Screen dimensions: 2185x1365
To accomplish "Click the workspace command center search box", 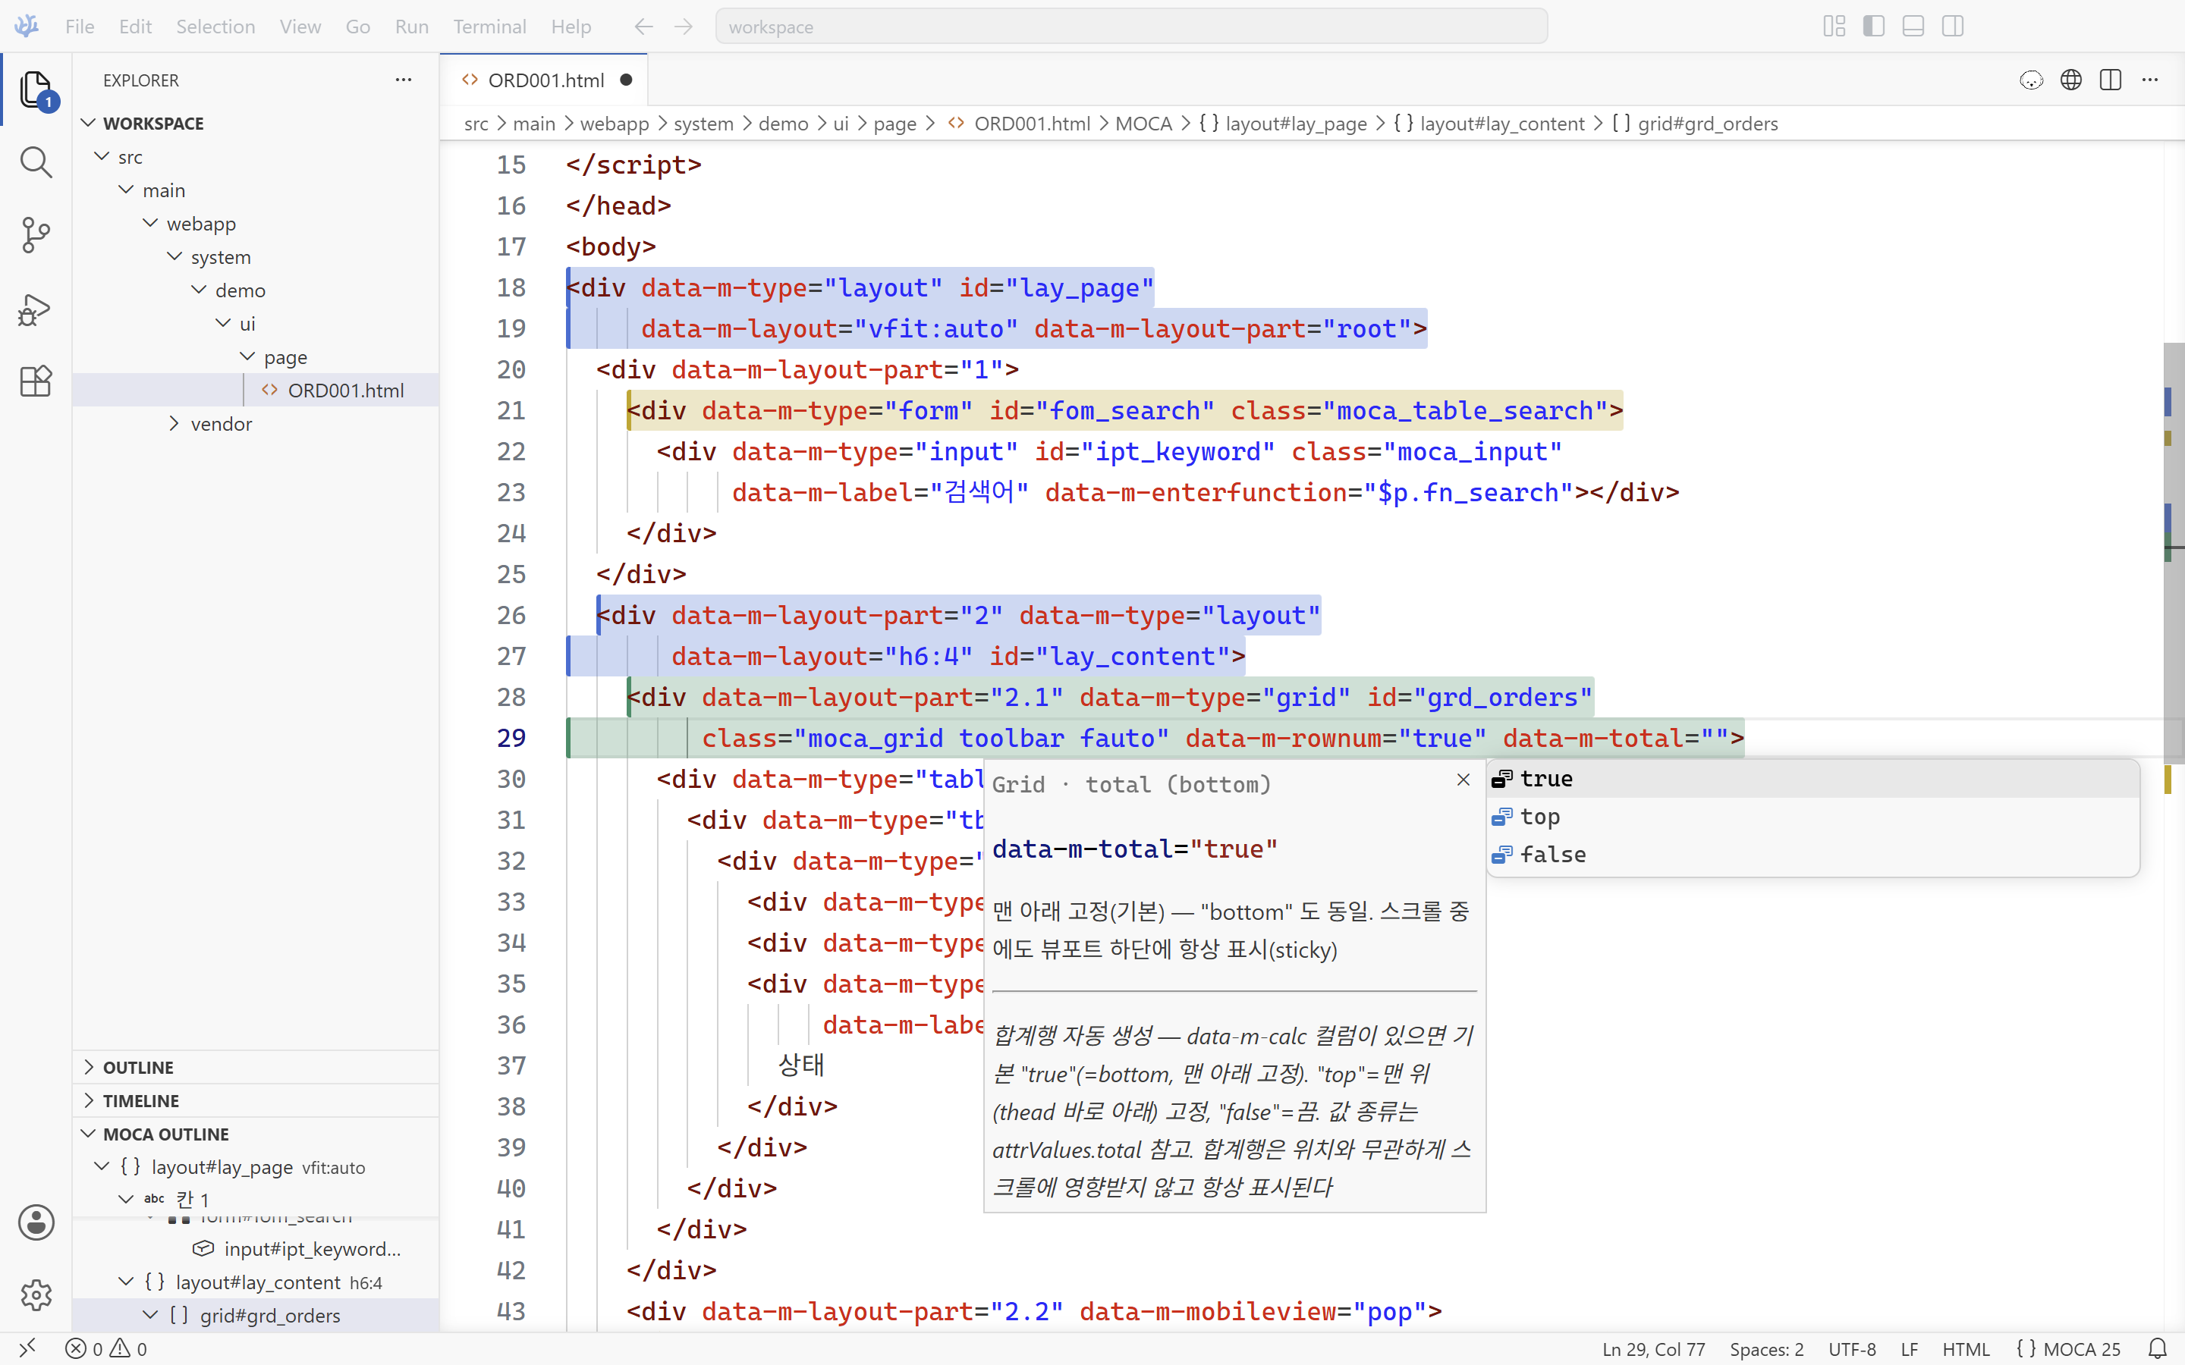I will click(x=1131, y=27).
